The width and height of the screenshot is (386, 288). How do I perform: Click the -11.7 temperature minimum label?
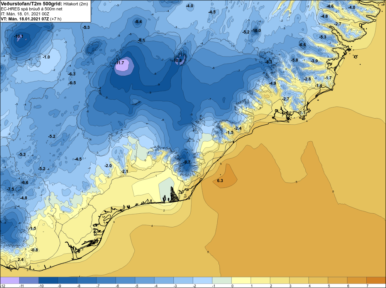point(120,63)
